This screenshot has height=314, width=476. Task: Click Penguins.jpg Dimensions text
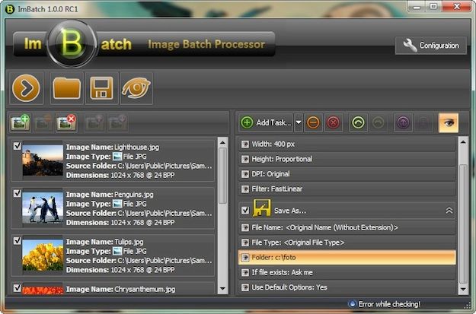coord(120,223)
